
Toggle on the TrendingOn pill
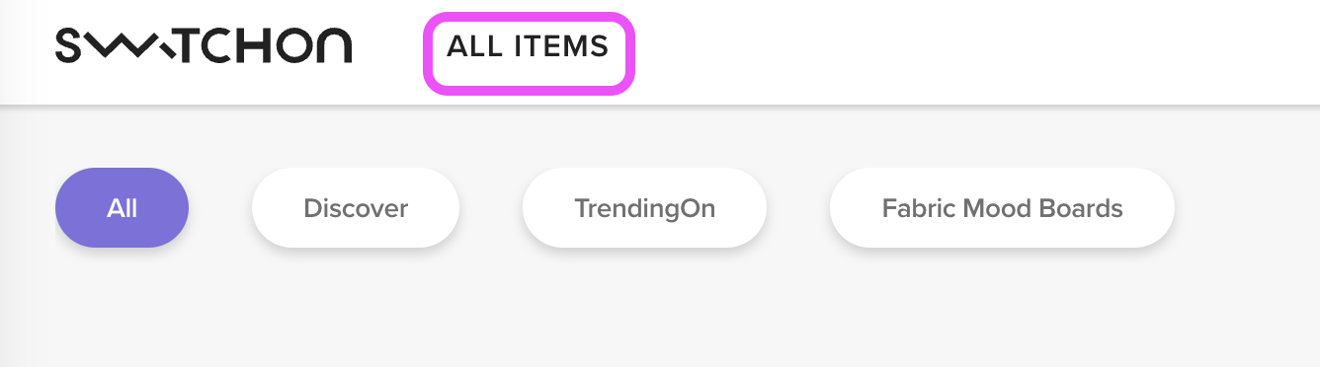click(644, 208)
